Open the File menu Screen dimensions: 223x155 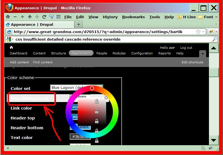(x=68, y=17)
